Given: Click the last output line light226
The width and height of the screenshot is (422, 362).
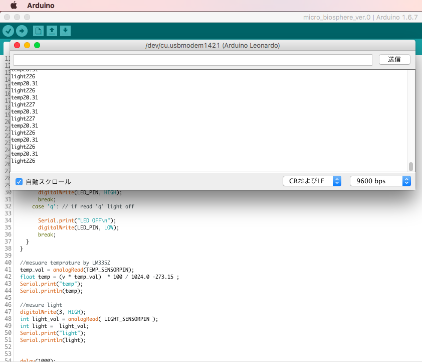Looking at the screenshot, I should pyautogui.click(x=23, y=161).
